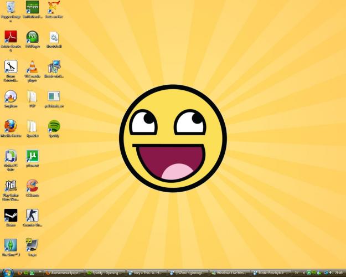Open CCleaner desktop shortcut

pyautogui.click(x=33, y=185)
